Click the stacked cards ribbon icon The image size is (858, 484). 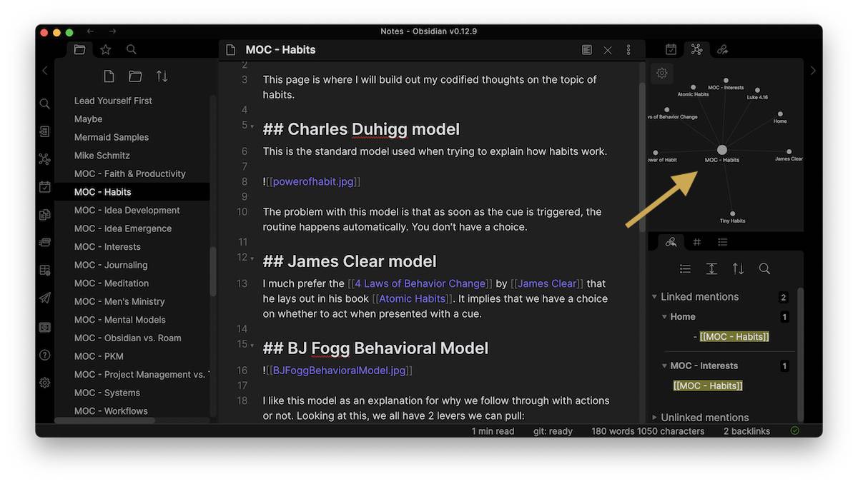[x=45, y=242]
